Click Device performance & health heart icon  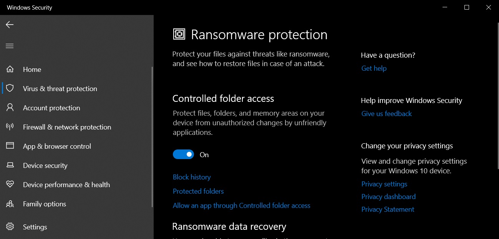10,184
